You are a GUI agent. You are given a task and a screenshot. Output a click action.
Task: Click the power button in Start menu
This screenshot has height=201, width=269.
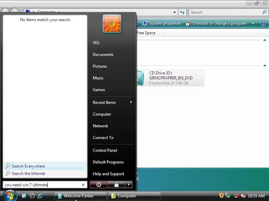pos(99,185)
